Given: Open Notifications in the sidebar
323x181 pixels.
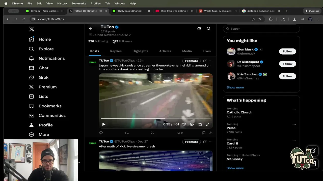Looking at the screenshot, I should pos(47,58).
